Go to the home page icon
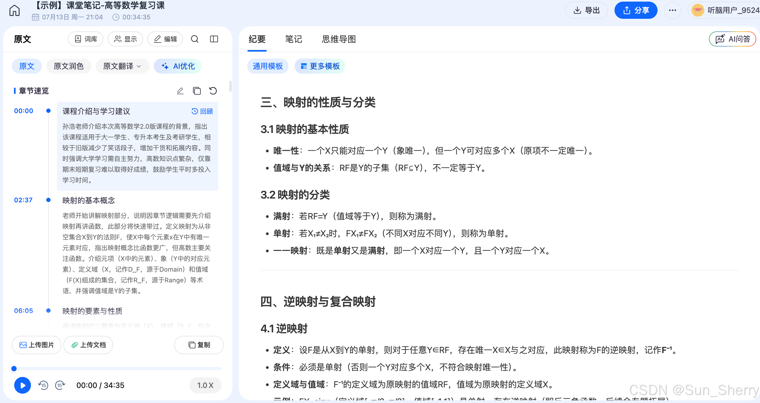 (14, 11)
